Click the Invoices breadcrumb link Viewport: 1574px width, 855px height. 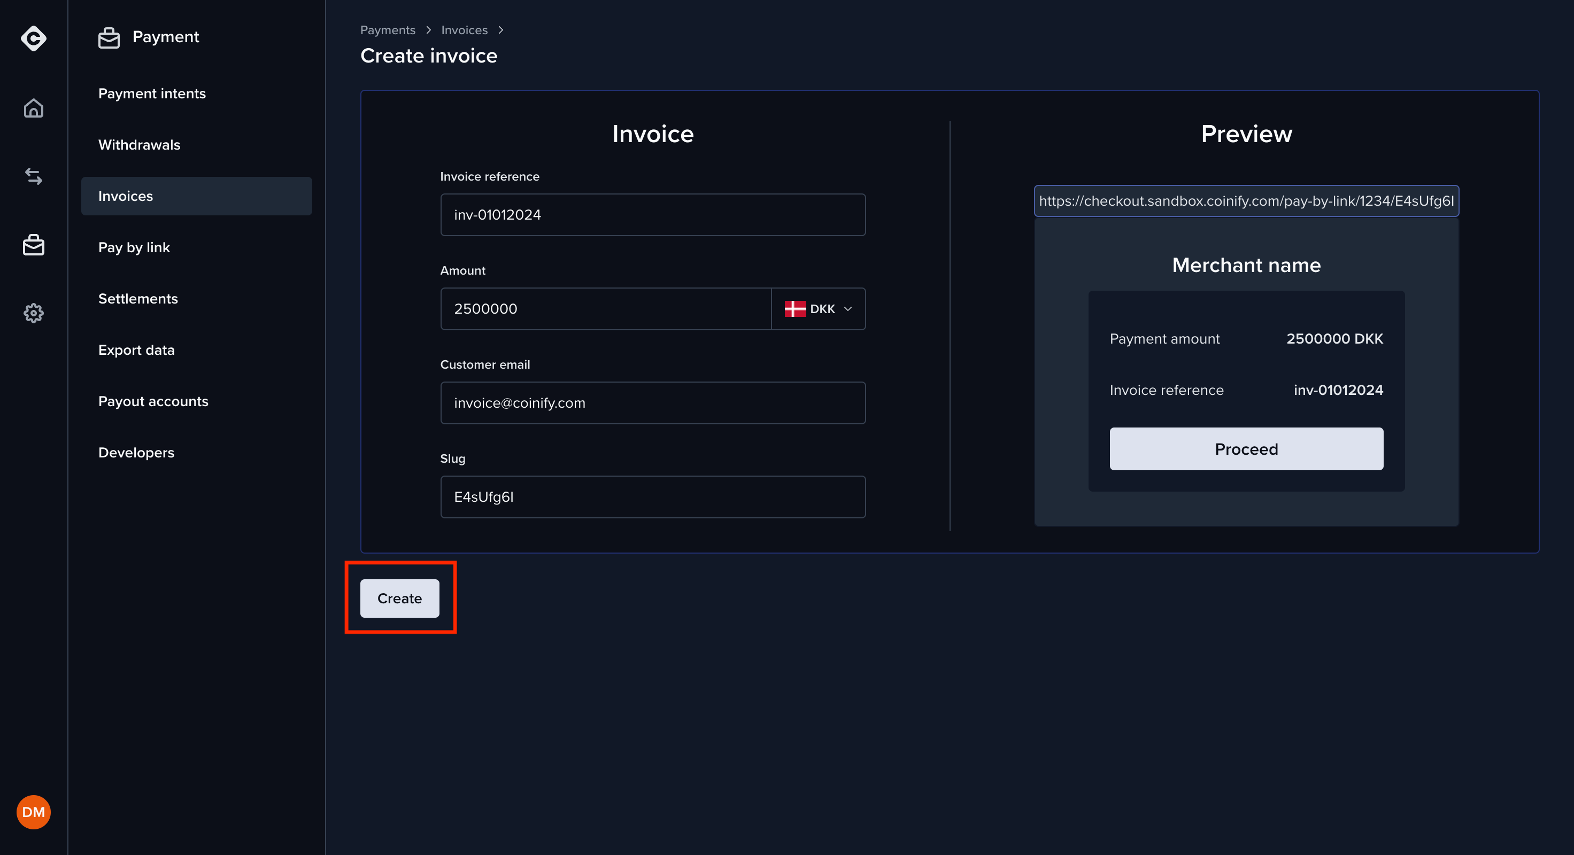[x=465, y=30]
